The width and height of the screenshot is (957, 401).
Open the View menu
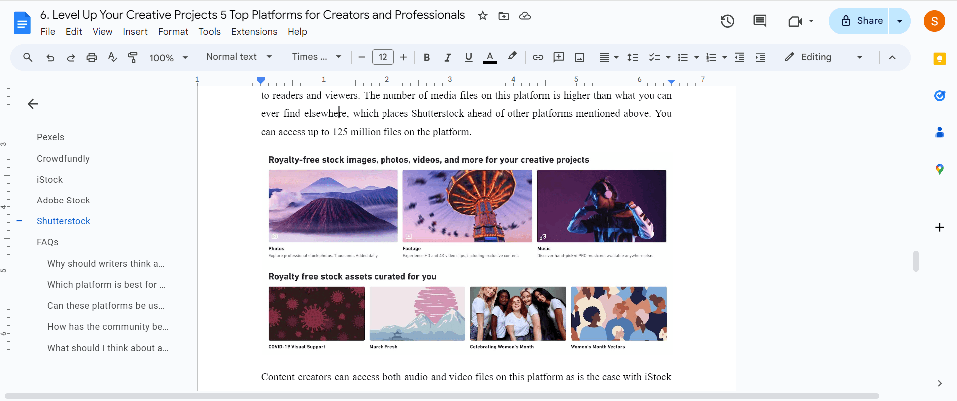(x=102, y=32)
